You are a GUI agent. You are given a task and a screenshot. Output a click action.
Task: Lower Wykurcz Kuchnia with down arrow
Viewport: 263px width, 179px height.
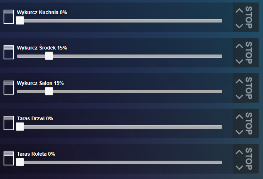pos(239,26)
